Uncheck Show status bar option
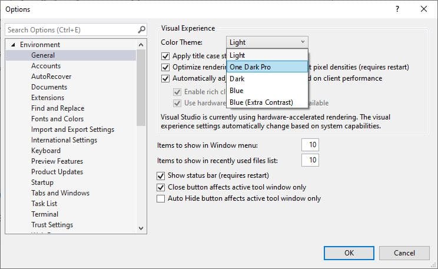The height and width of the screenshot is (269, 438). [161, 175]
